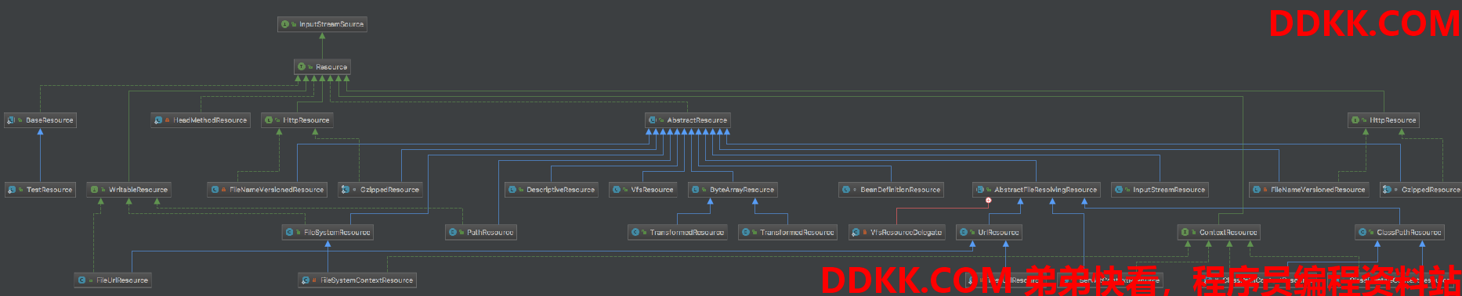This screenshot has width=1462, height=296.
Task: Click the class icon on BaseResource node
Action: pyautogui.click(x=11, y=120)
